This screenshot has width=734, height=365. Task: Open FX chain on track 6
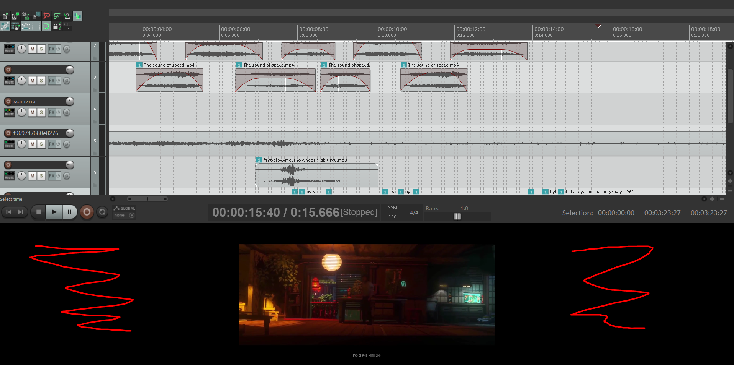click(52, 176)
